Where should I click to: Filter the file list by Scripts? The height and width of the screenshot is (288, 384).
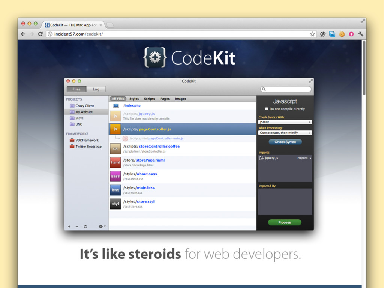point(149,99)
